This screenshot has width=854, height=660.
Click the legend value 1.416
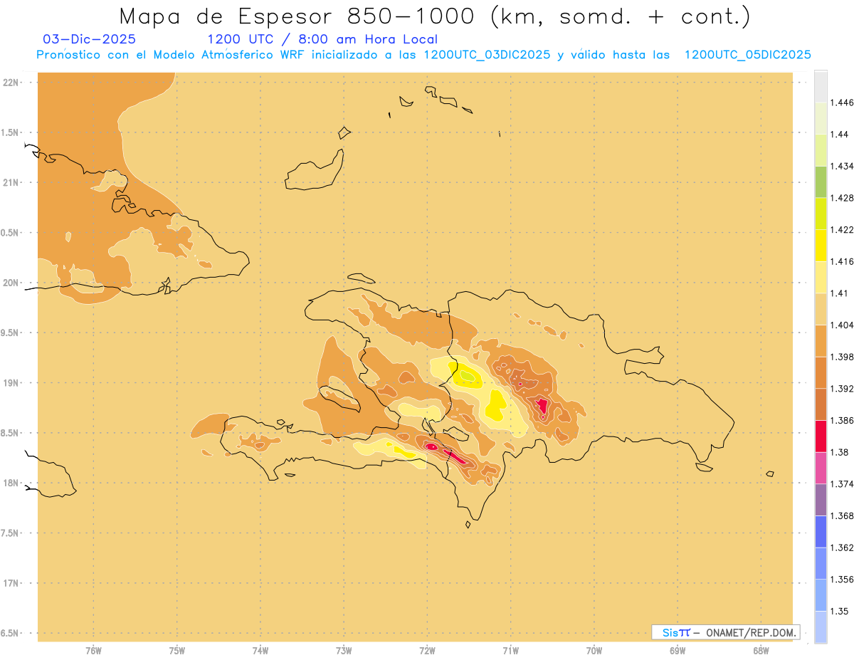pyautogui.click(x=842, y=261)
